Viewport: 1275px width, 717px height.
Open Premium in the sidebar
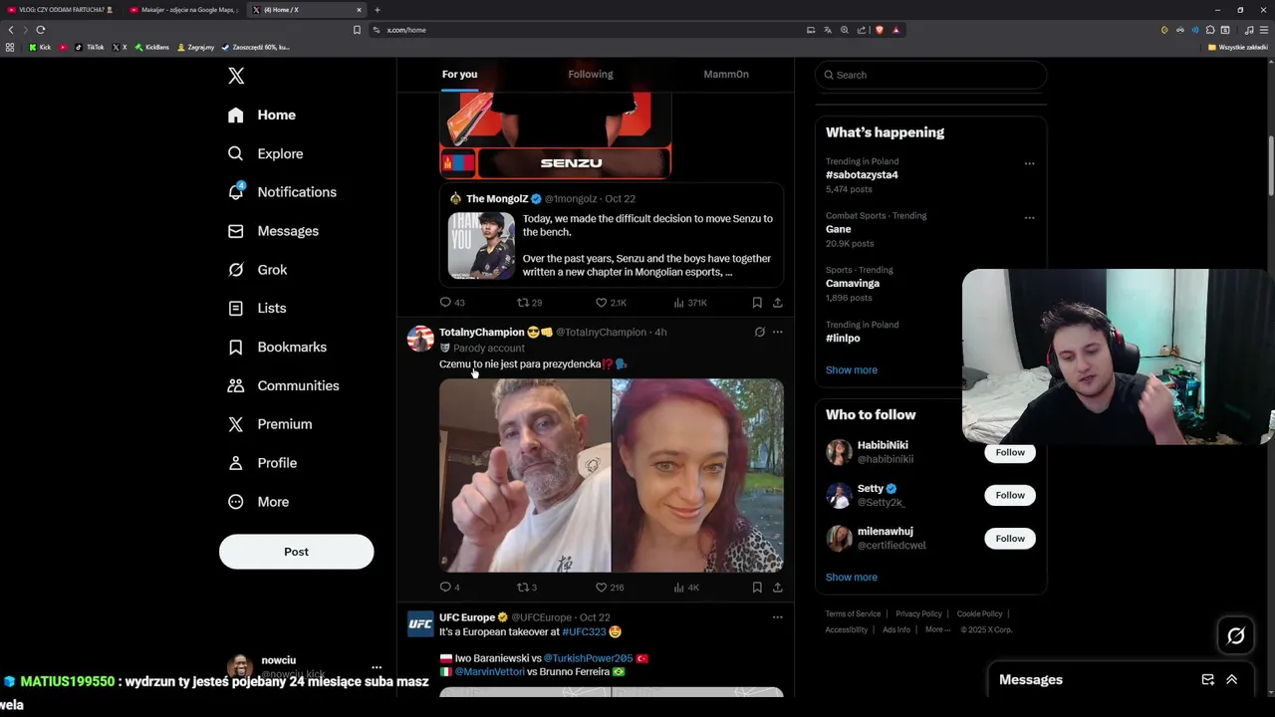pos(270,424)
